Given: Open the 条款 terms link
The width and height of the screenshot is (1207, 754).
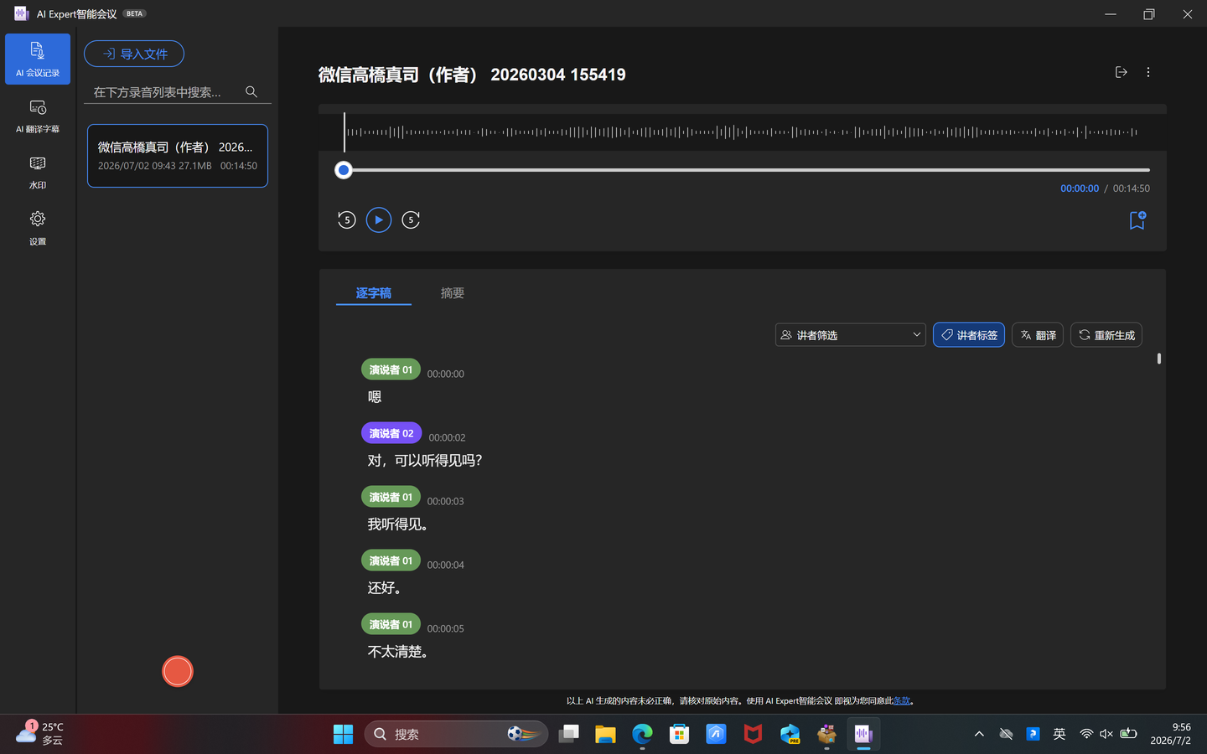Looking at the screenshot, I should [902, 701].
